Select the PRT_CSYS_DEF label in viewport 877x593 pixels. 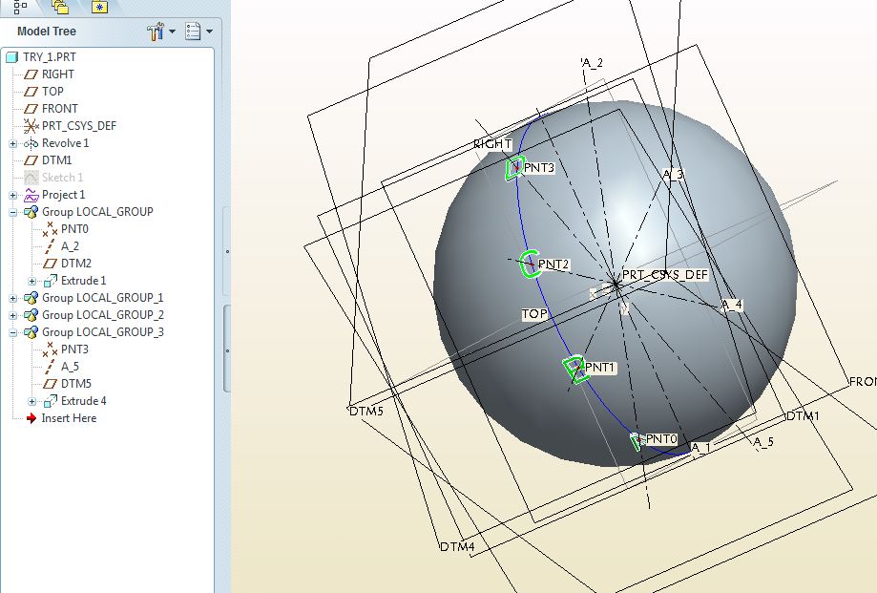[665, 275]
